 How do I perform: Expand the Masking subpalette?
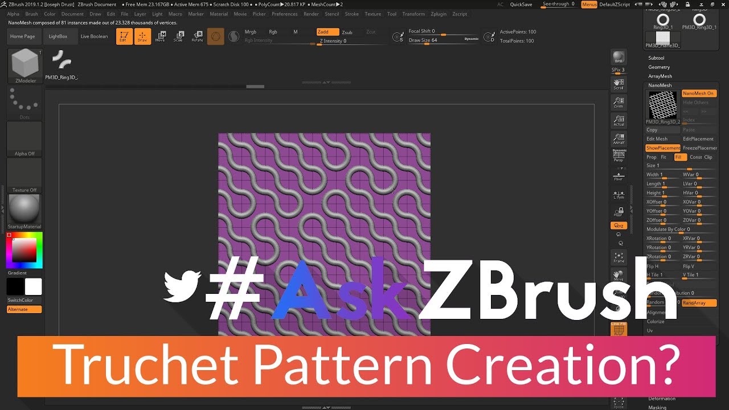(x=657, y=408)
